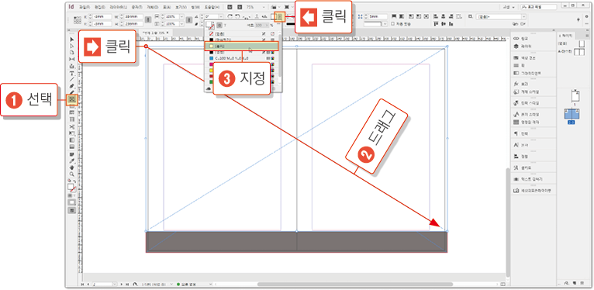Open the Links (링크) panel

click(521, 39)
